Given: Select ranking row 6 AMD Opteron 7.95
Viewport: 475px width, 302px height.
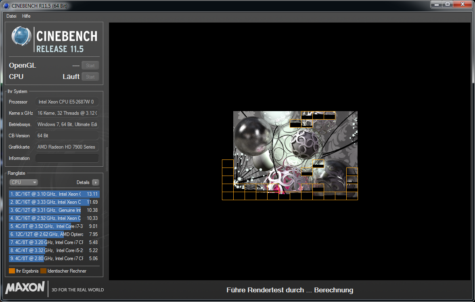Looking at the screenshot, I should click(x=54, y=234).
